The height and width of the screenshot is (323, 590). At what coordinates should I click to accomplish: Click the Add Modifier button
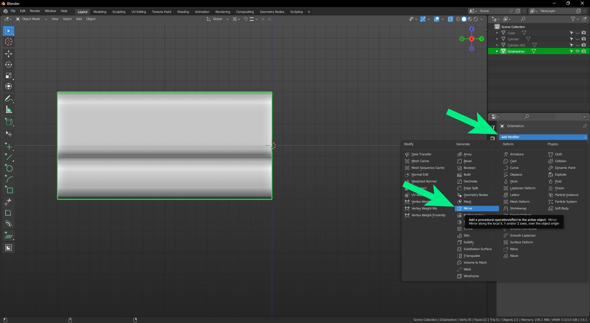543,137
